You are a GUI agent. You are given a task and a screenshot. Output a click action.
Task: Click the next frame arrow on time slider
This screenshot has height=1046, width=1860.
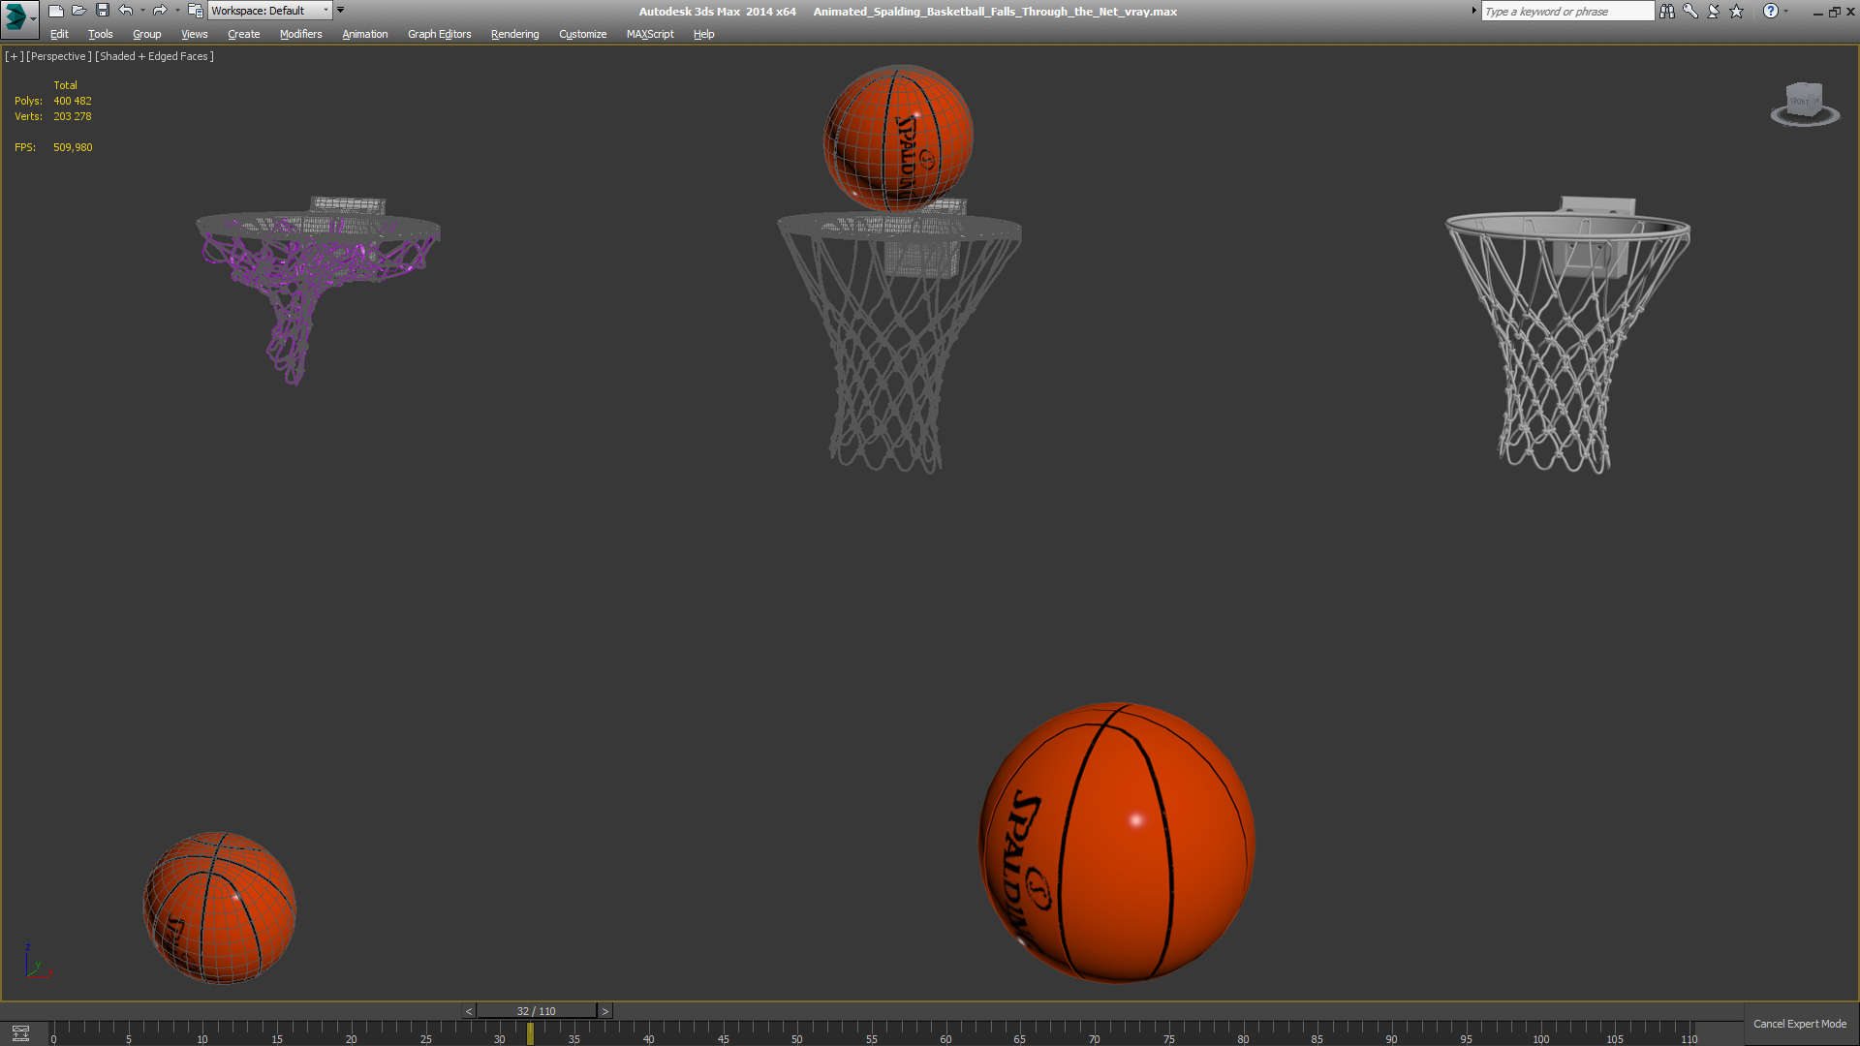[x=605, y=1011]
